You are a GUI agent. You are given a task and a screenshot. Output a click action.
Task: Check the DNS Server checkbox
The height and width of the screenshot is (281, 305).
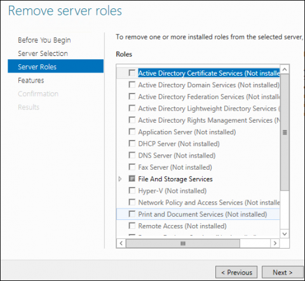(132, 155)
